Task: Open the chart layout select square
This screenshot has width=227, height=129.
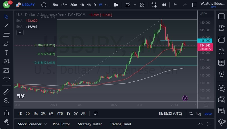Action: pos(195,5)
